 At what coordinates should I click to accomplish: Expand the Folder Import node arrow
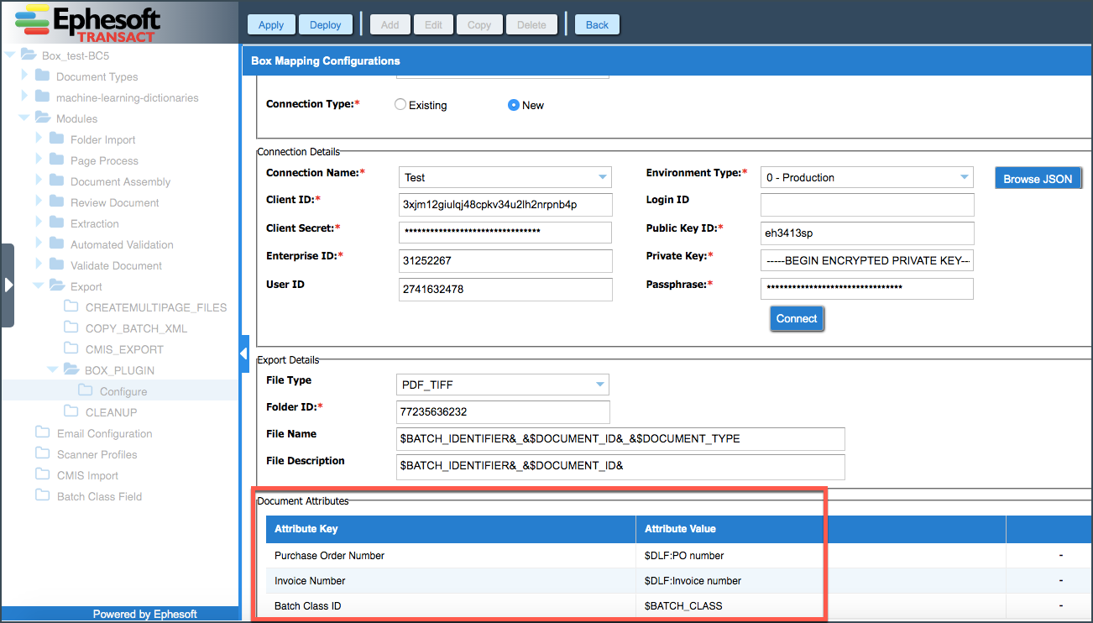pyautogui.click(x=39, y=139)
